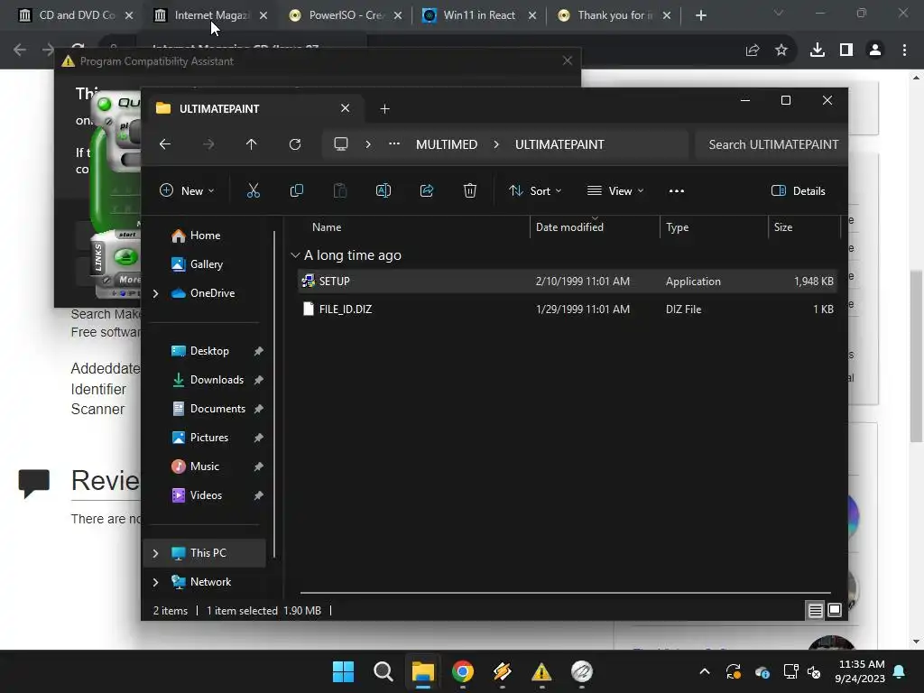Image resolution: width=924 pixels, height=693 pixels.
Task: Open Windows Start menu
Action: point(343,671)
